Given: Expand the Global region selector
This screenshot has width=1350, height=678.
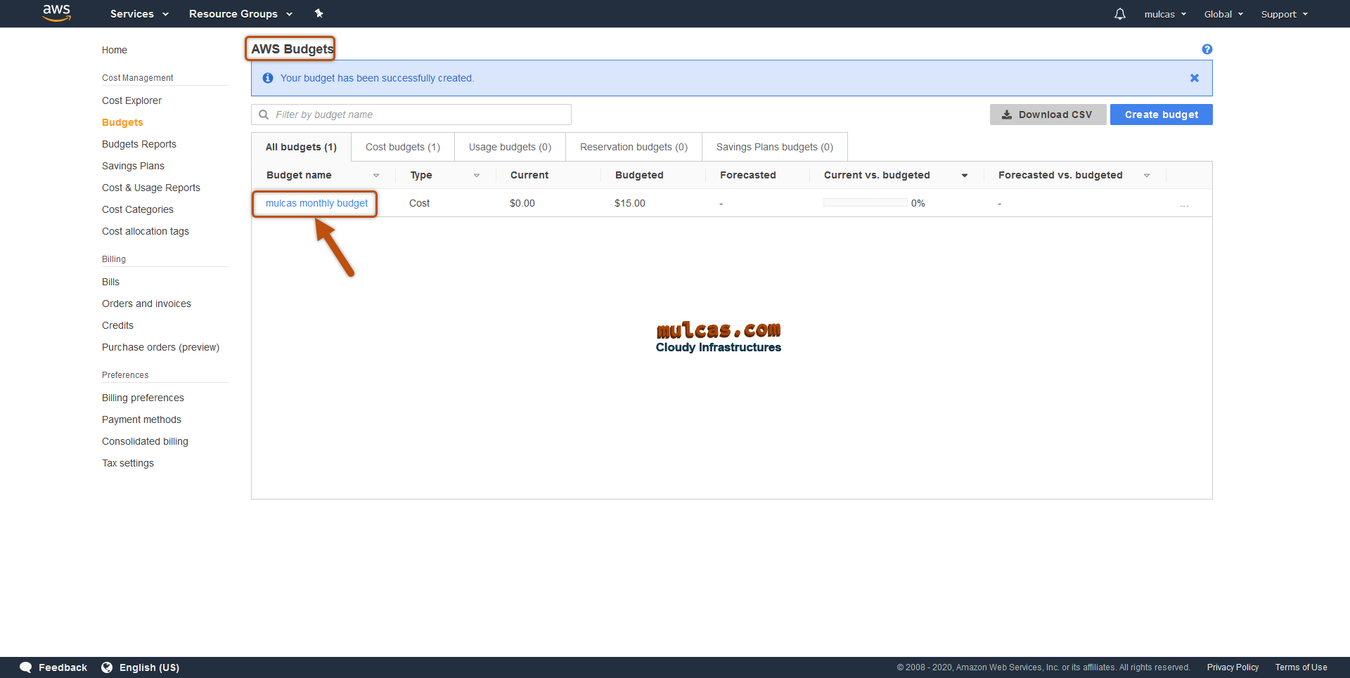Looking at the screenshot, I should [1223, 14].
